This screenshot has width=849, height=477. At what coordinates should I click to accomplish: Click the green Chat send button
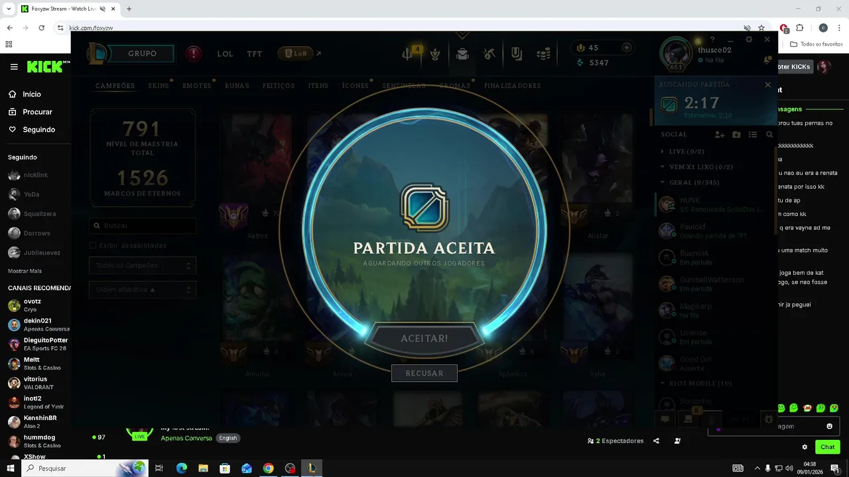(x=827, y=447)
